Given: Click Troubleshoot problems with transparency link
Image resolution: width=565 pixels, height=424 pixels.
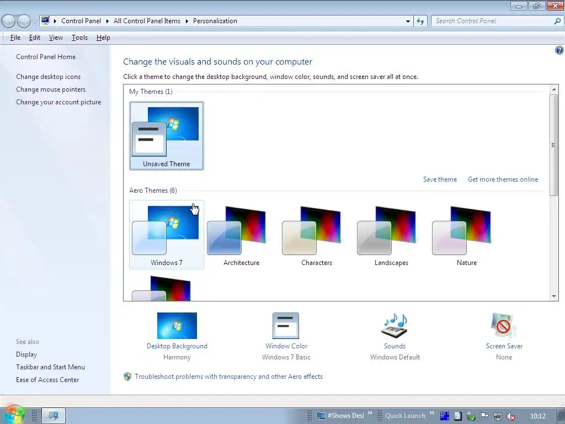Looking at the screenshot, I should [229, 377].
